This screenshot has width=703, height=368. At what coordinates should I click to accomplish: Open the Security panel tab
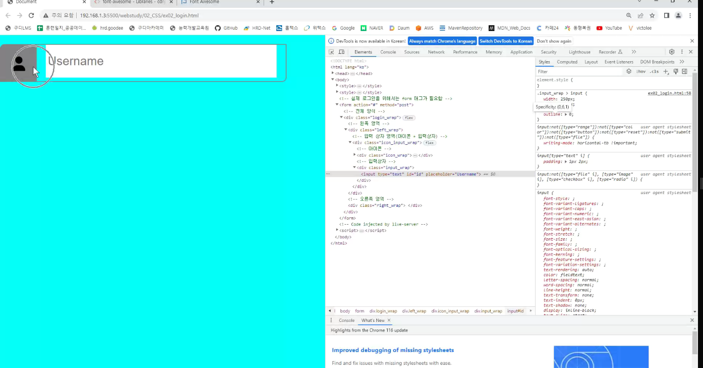coord(549,52)
